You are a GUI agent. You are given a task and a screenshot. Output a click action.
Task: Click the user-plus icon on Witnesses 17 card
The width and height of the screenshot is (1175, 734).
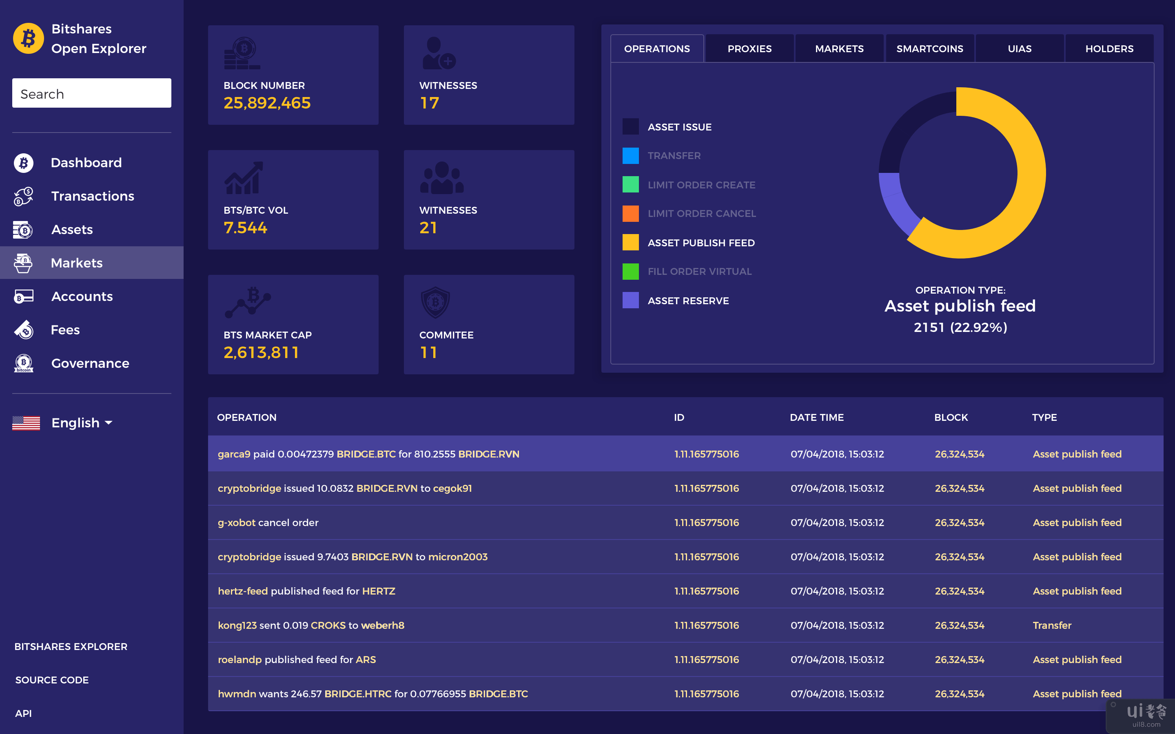(x=439, y=53)
